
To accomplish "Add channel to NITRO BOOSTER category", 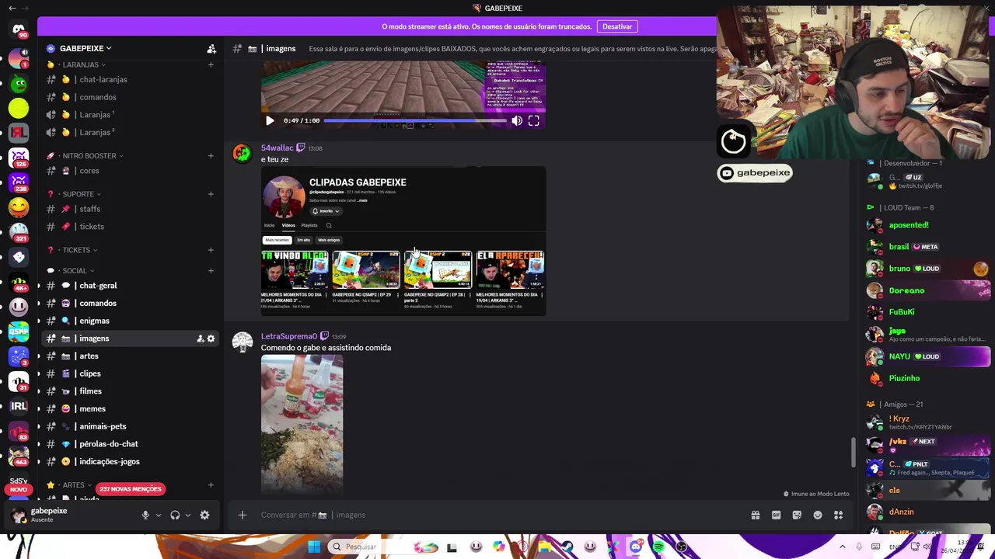I will 211,155.
